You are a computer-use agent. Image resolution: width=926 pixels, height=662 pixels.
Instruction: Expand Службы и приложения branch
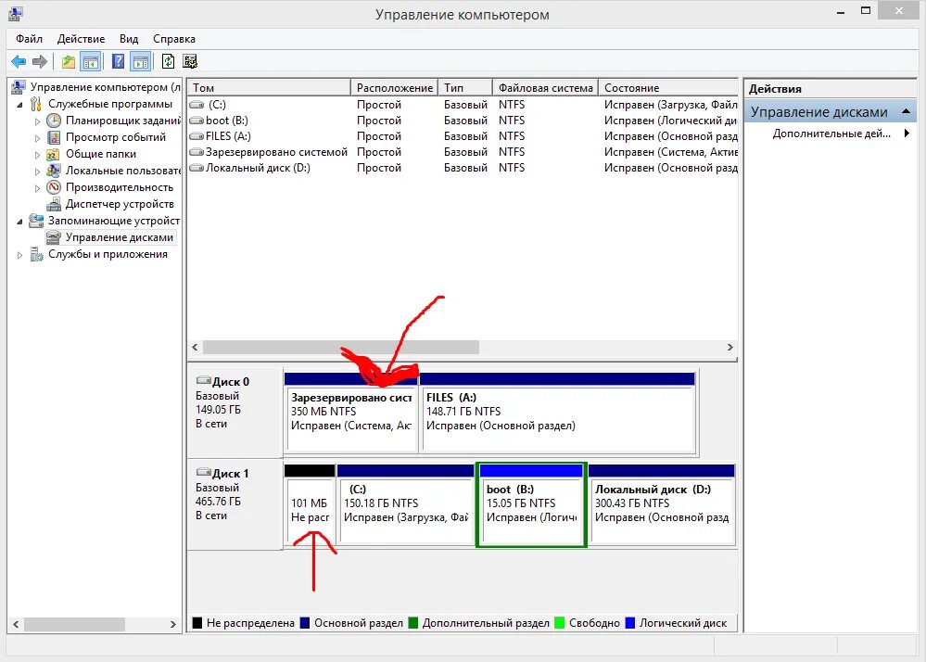coord(20,255)
